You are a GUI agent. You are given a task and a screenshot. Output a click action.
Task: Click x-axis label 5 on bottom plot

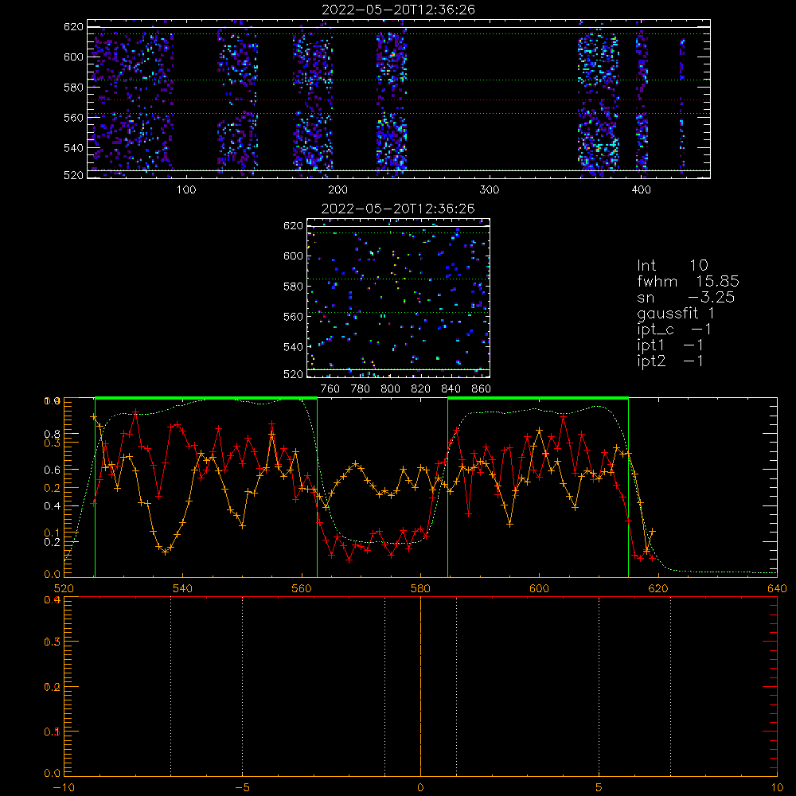[599, 787]
